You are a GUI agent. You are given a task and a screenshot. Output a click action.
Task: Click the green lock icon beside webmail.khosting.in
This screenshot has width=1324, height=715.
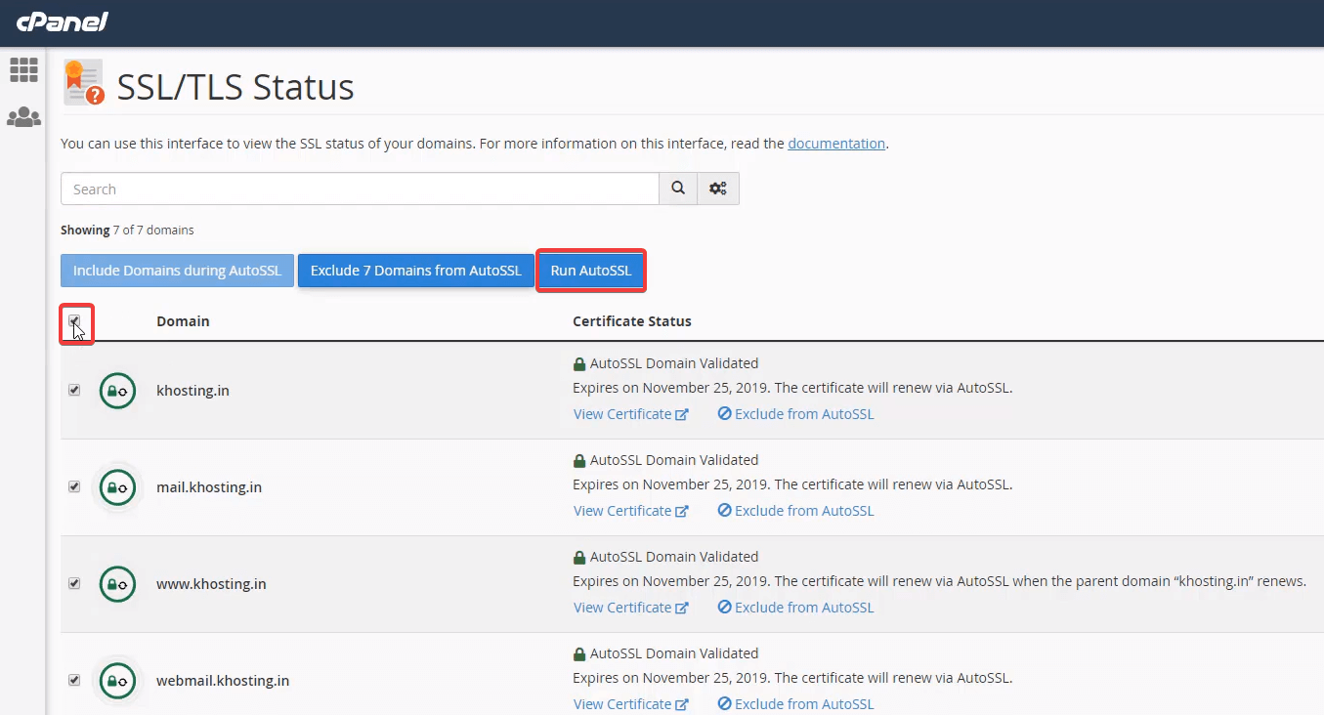click(117, 680)
